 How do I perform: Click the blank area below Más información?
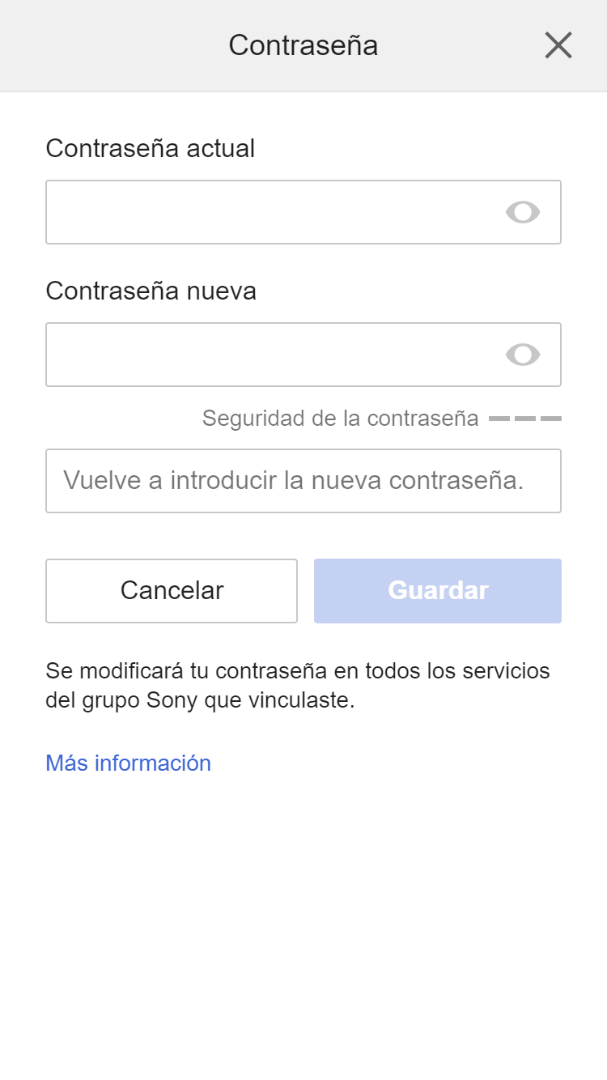pos(303,923)
